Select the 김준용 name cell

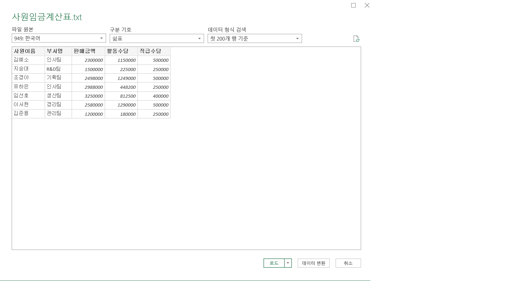[x=28, y=114]
